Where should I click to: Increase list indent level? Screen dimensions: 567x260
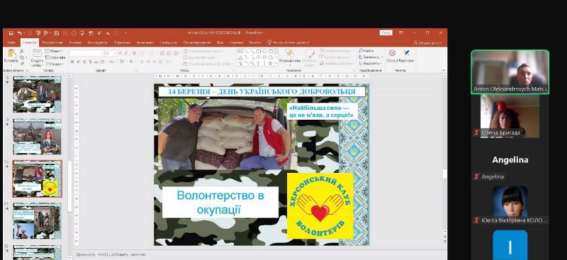point(169,53)
